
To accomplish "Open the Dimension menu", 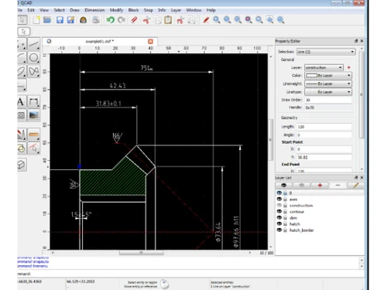I will (94, 10).
